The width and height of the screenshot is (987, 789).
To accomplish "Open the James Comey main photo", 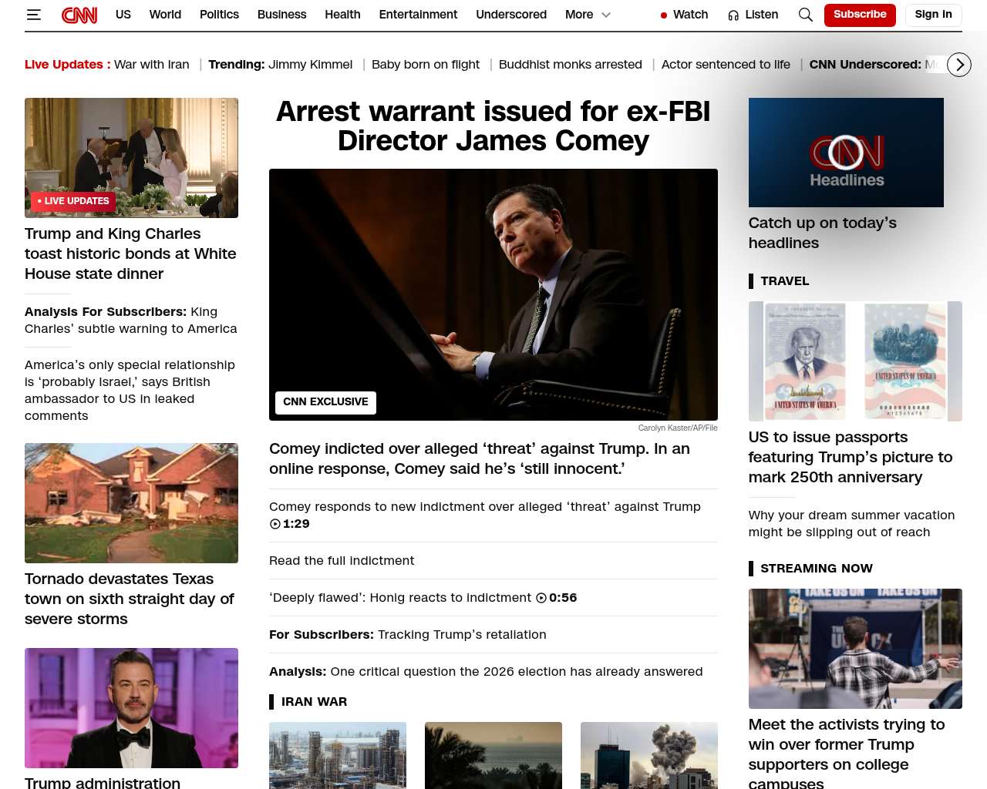I will 493,294.
